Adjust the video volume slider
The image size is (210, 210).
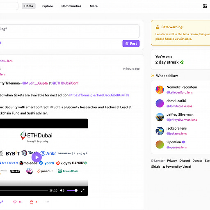[x=72, y=190]
